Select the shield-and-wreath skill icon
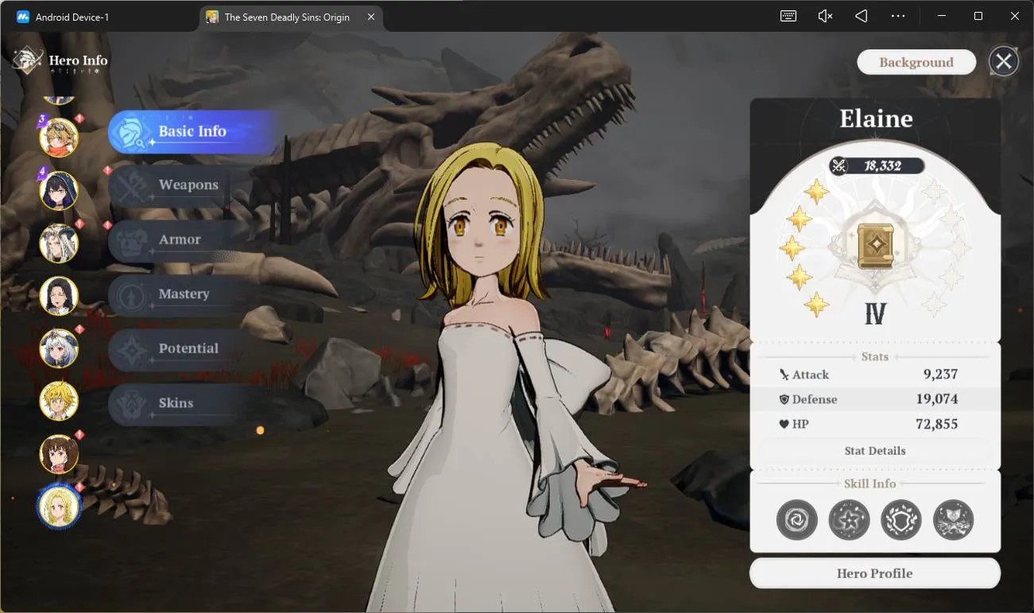The image size is (1034, 613). coord(901,520)
